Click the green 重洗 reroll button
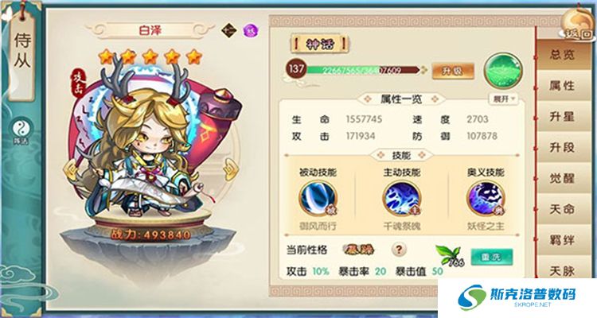The width and height of the screenshot is (597, 318). click(x=492, y=257)
